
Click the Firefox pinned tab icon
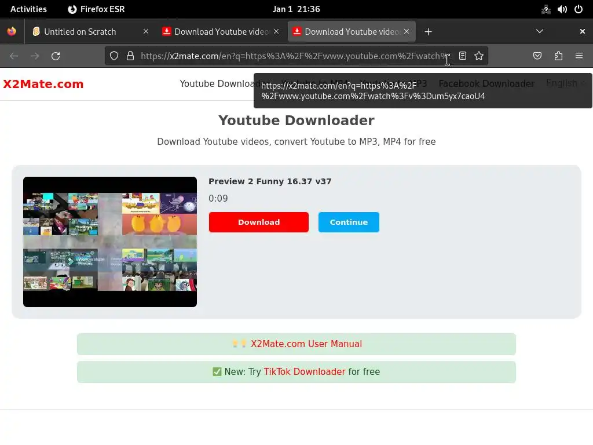pos(12,31)
